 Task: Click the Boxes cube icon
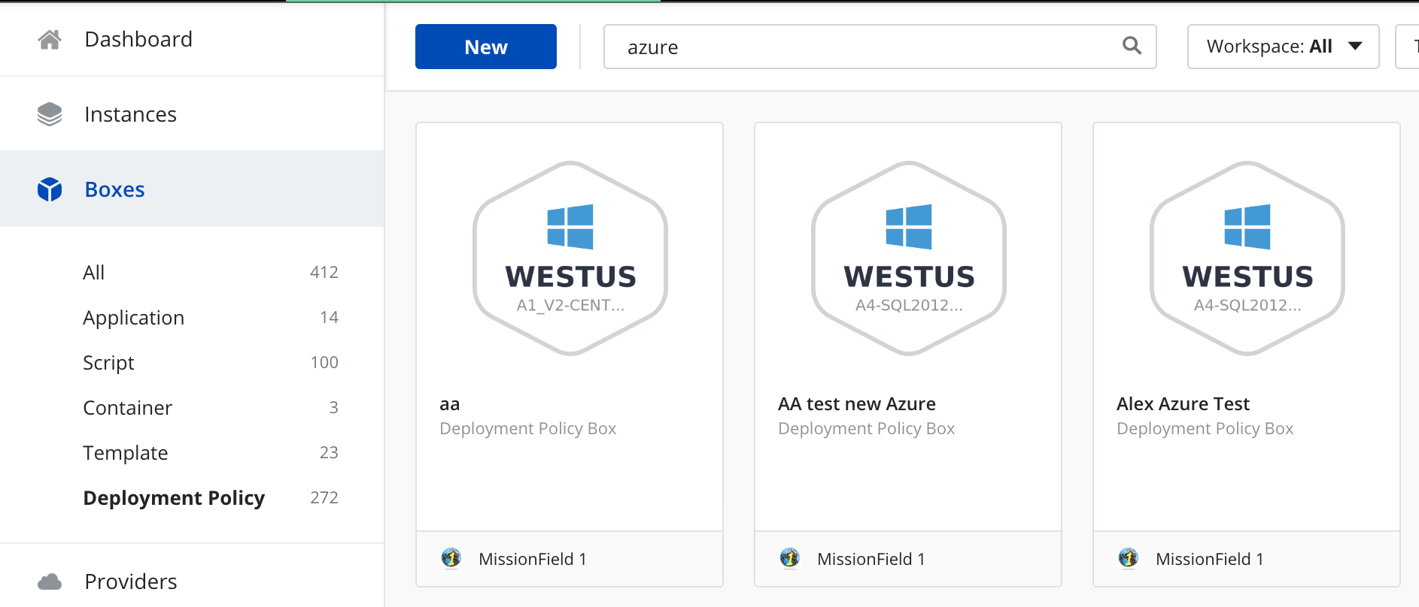(50, 189)
